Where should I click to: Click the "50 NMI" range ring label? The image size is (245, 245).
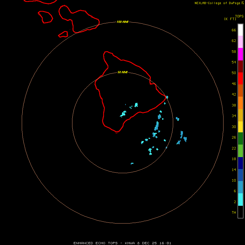122,72
